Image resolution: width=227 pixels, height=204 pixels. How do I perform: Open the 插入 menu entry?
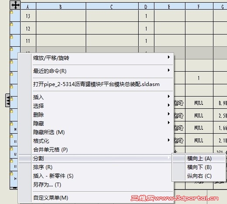pos(96,97)
